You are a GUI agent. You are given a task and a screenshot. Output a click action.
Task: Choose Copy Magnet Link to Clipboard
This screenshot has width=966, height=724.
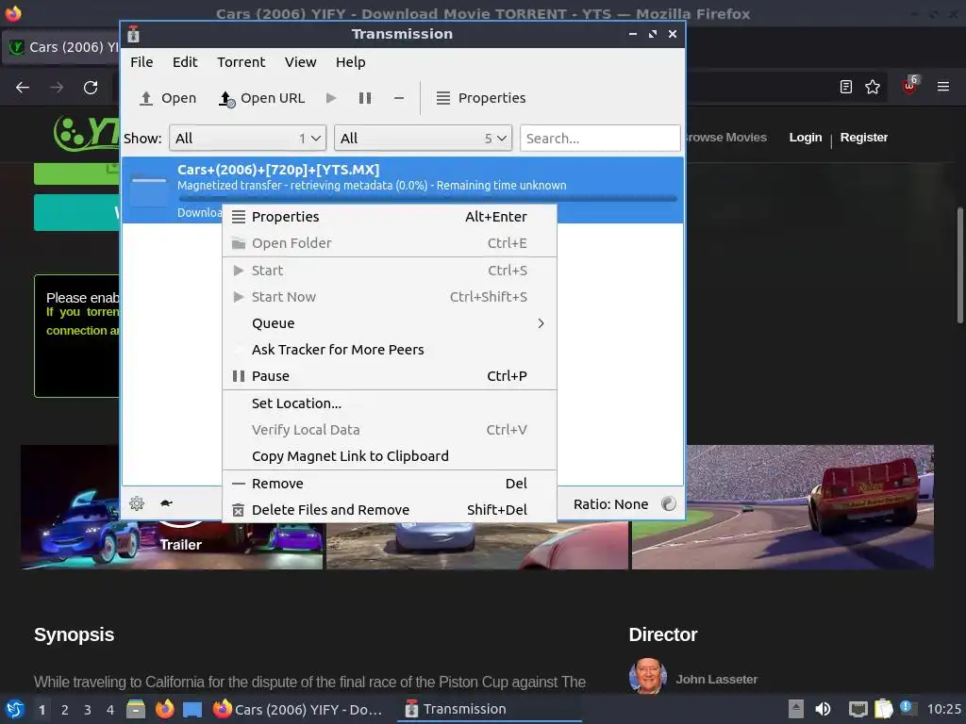pos(390,456)
